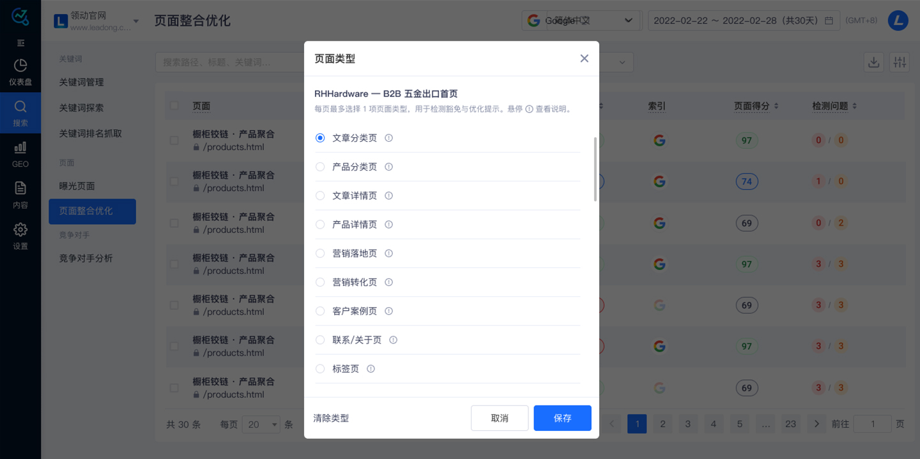Open 关键词探索 in the side menu
Image resolution: width=920 pixels, height=459 pixels.
point(81,108)
